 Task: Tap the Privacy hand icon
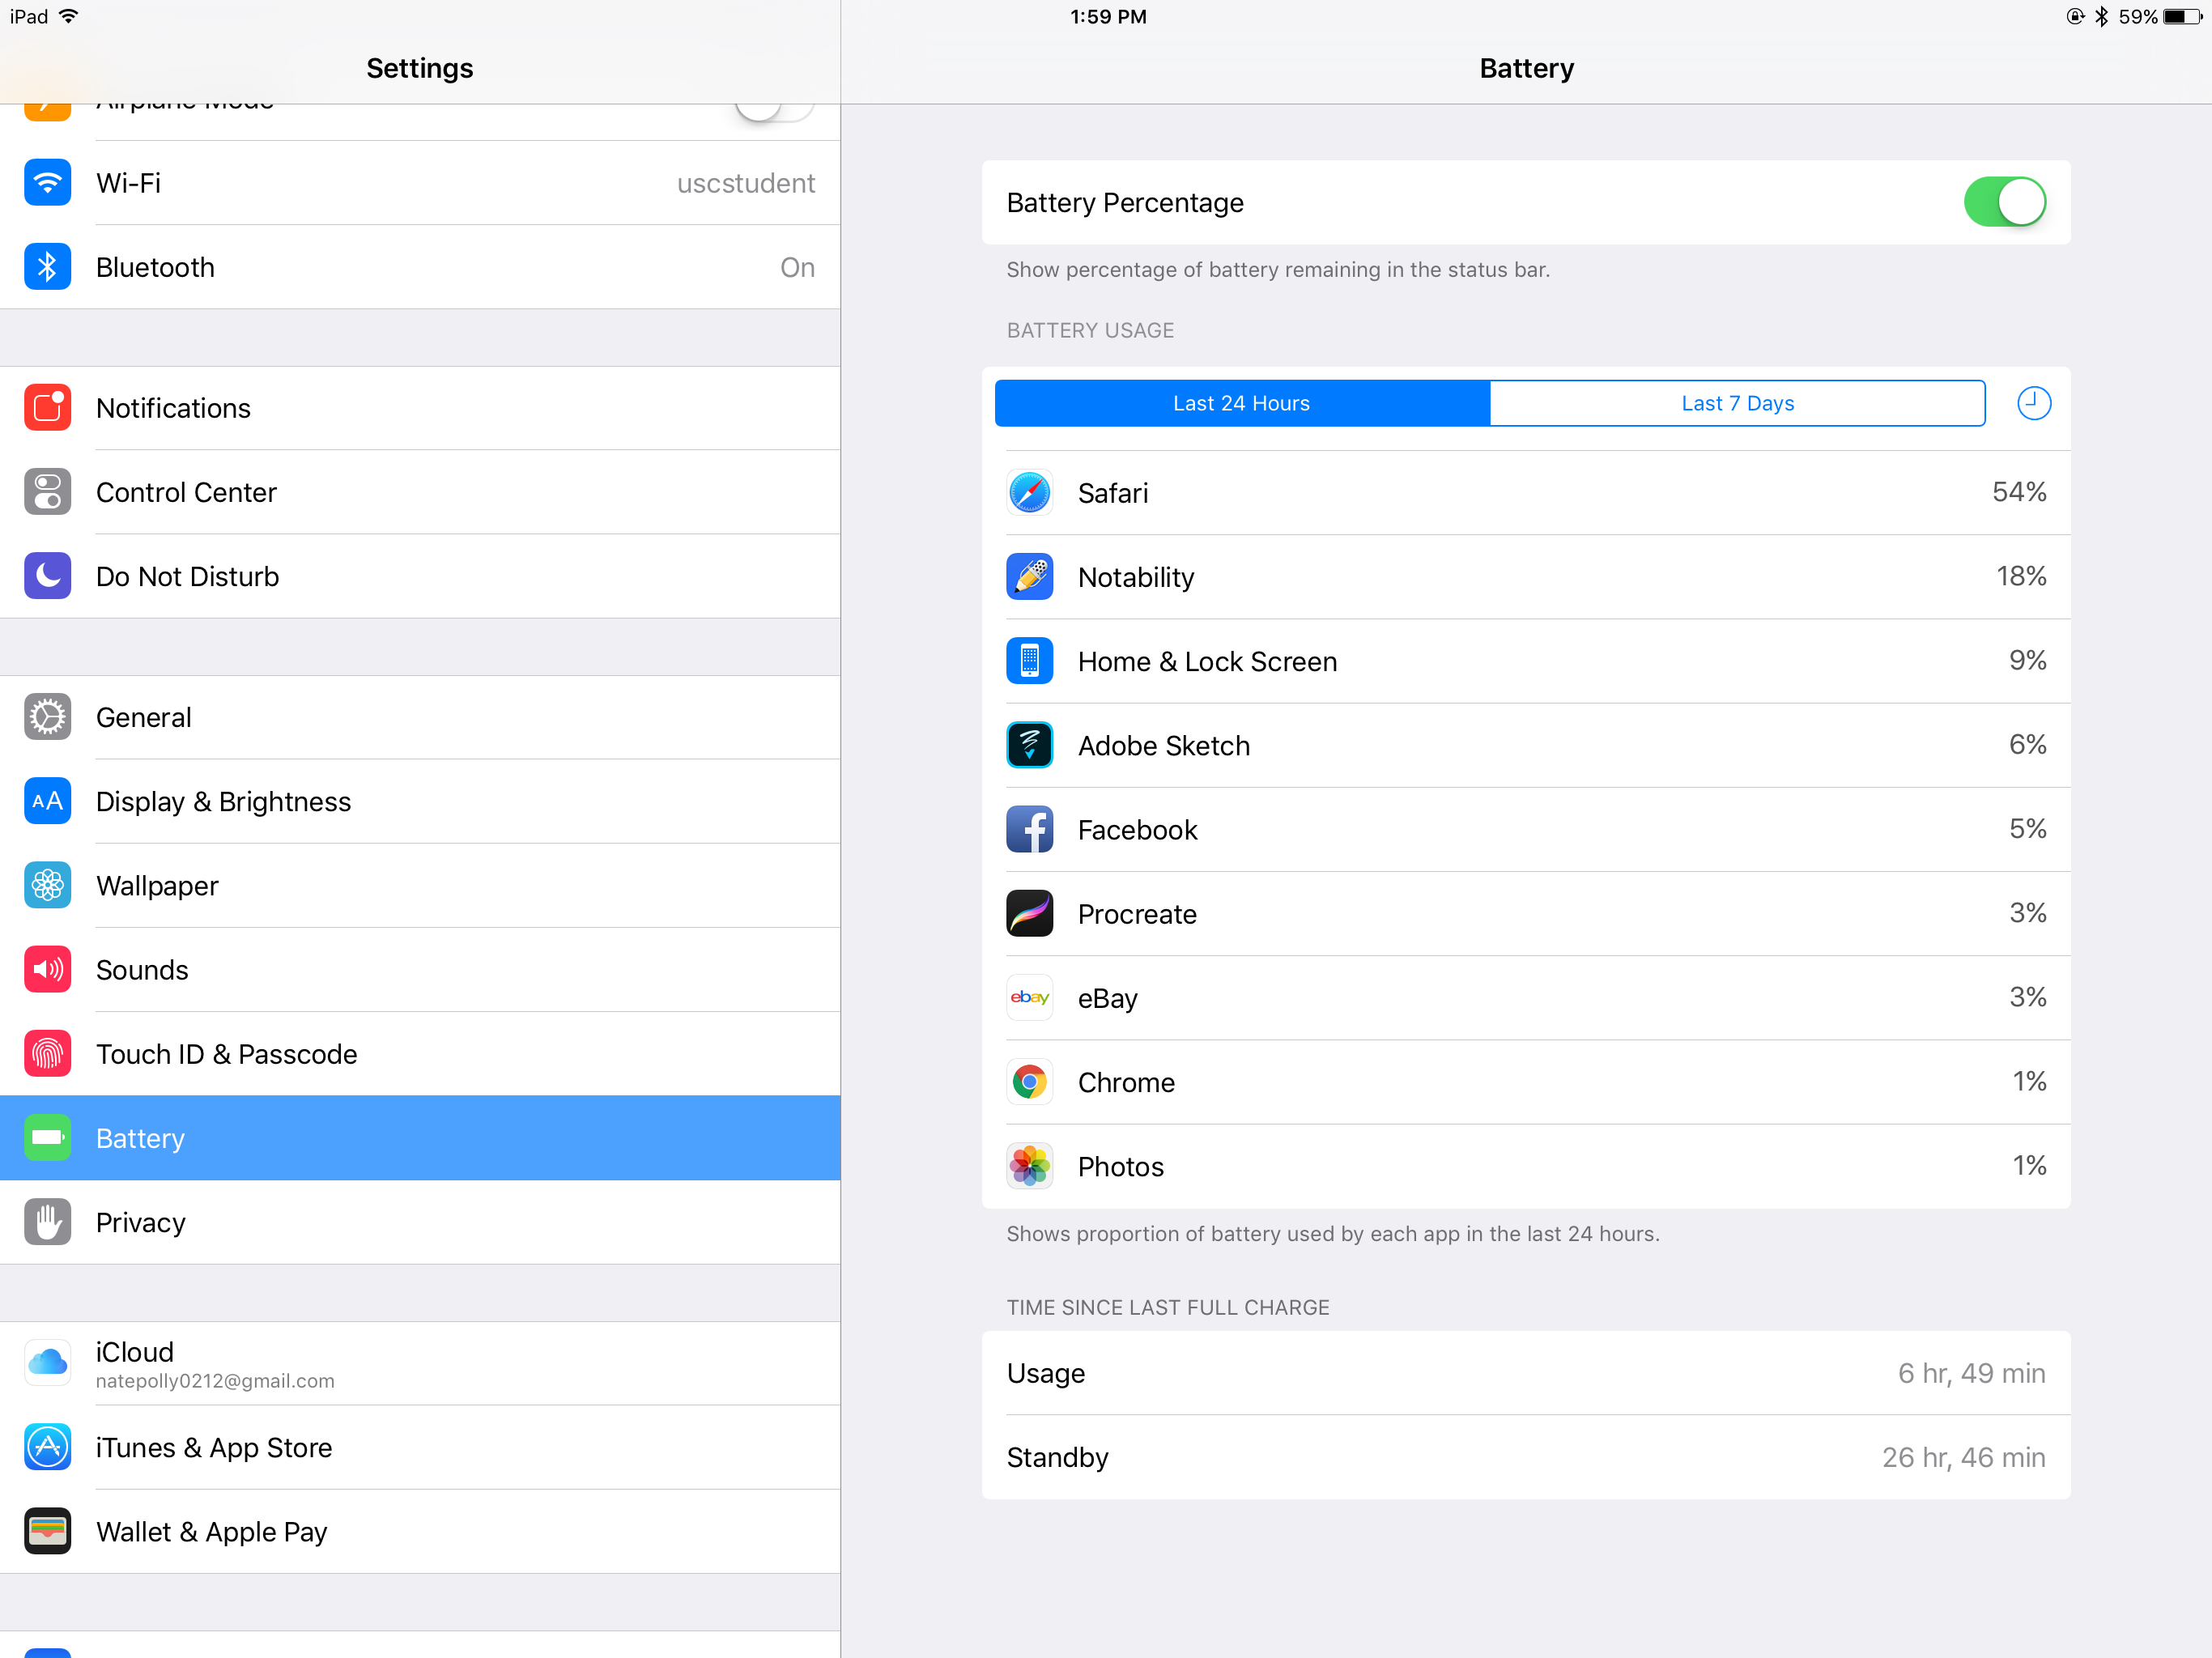coord(47,1222)
